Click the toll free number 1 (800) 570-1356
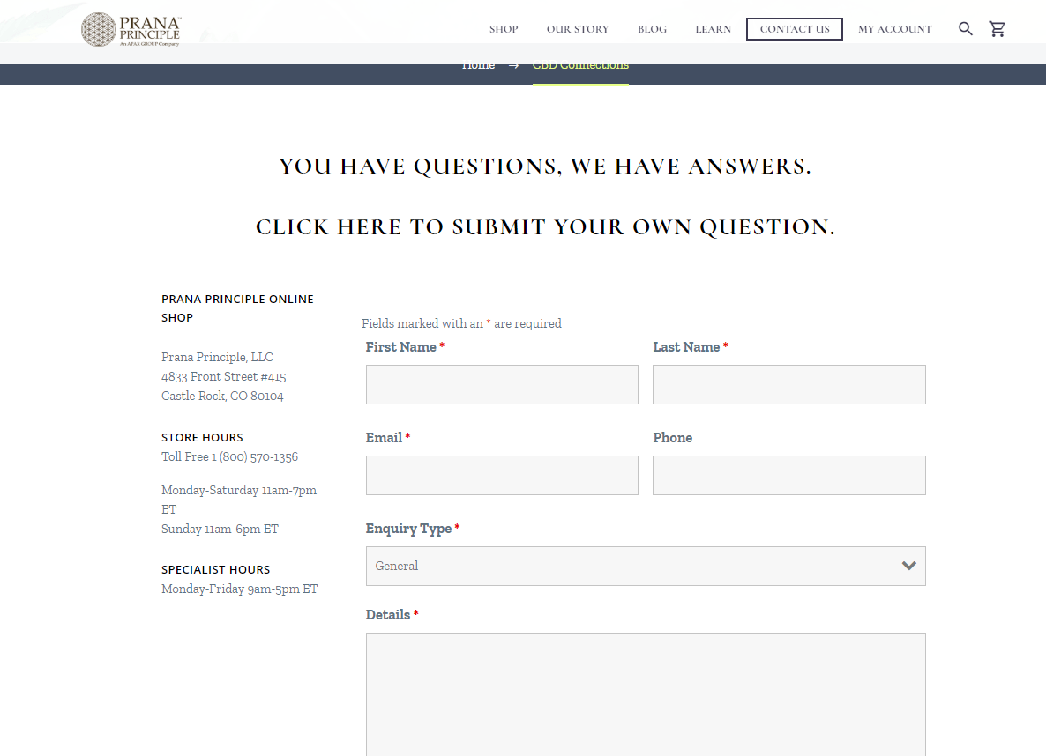 coord(255,457)
